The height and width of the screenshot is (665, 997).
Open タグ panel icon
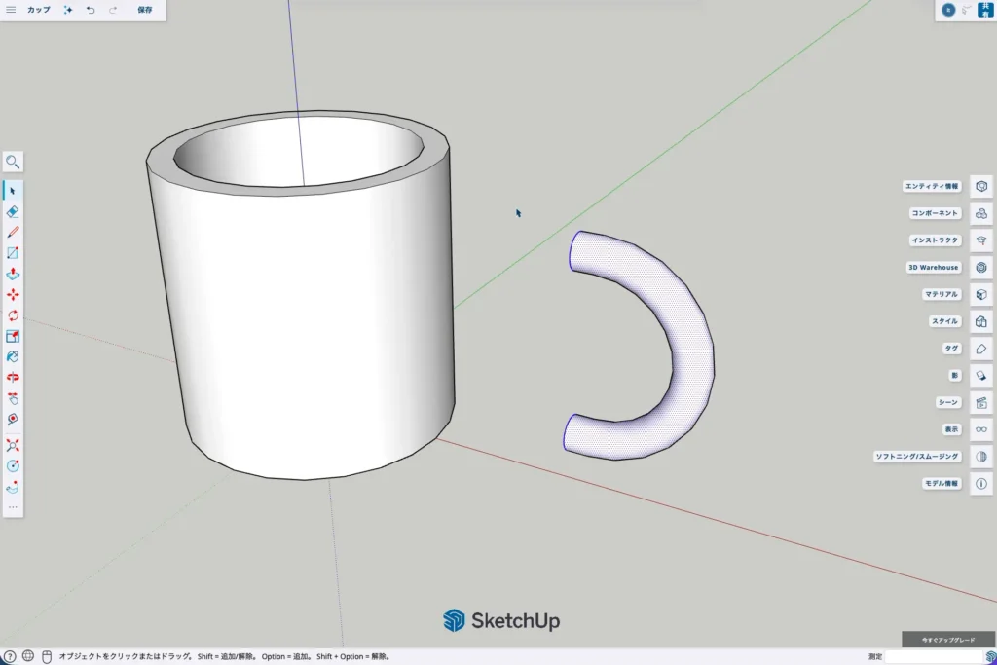coord(981,349)
